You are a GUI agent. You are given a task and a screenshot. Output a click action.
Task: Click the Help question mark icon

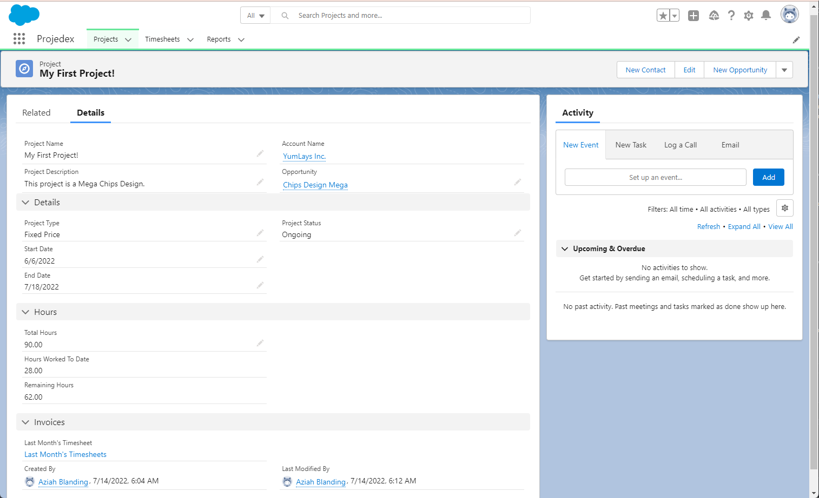click(x=731, y=15)
